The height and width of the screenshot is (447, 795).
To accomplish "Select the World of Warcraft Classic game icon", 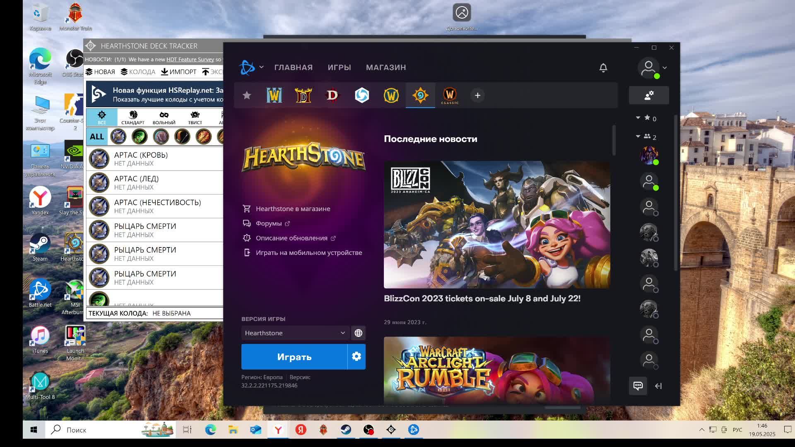I will 450,95.
